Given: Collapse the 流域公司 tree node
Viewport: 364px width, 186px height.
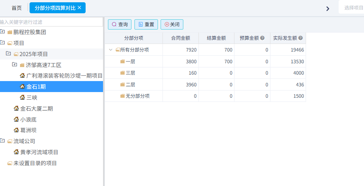Looking at the screenshot, I should pos(2,141).
